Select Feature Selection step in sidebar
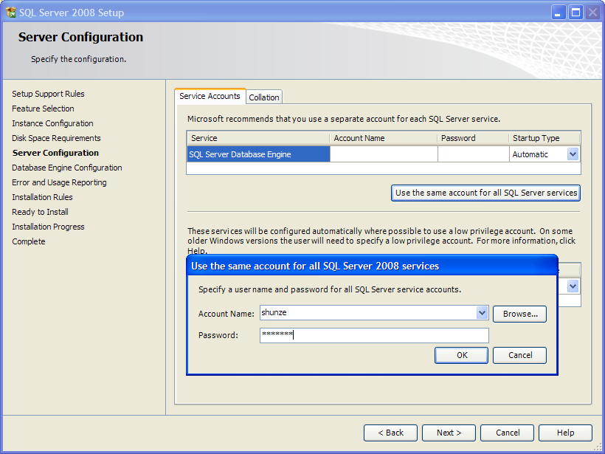This screenshot has height=454, width=605. coord(43,109)
